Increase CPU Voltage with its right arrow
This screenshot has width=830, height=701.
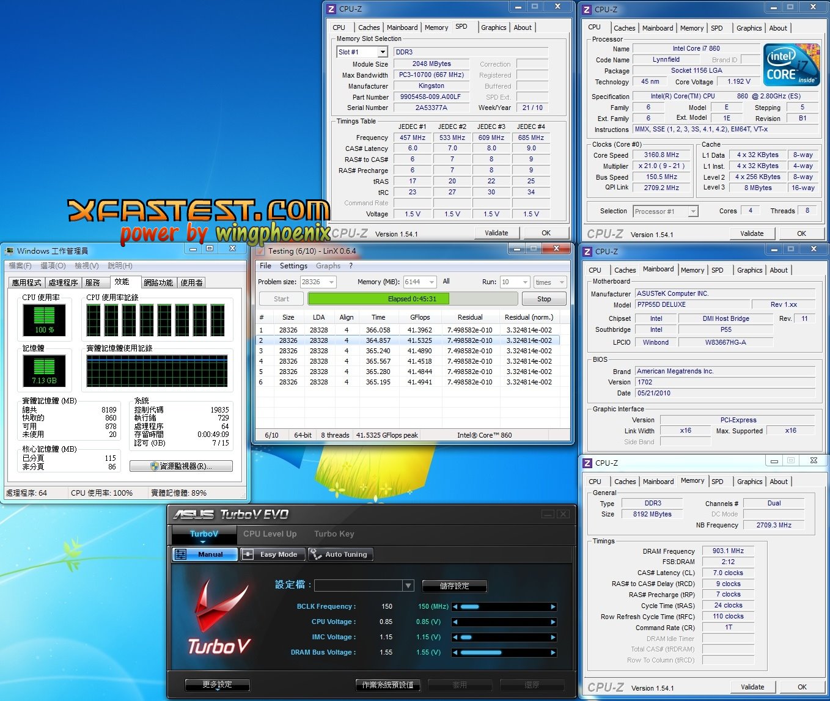click(x=553, y=622)
